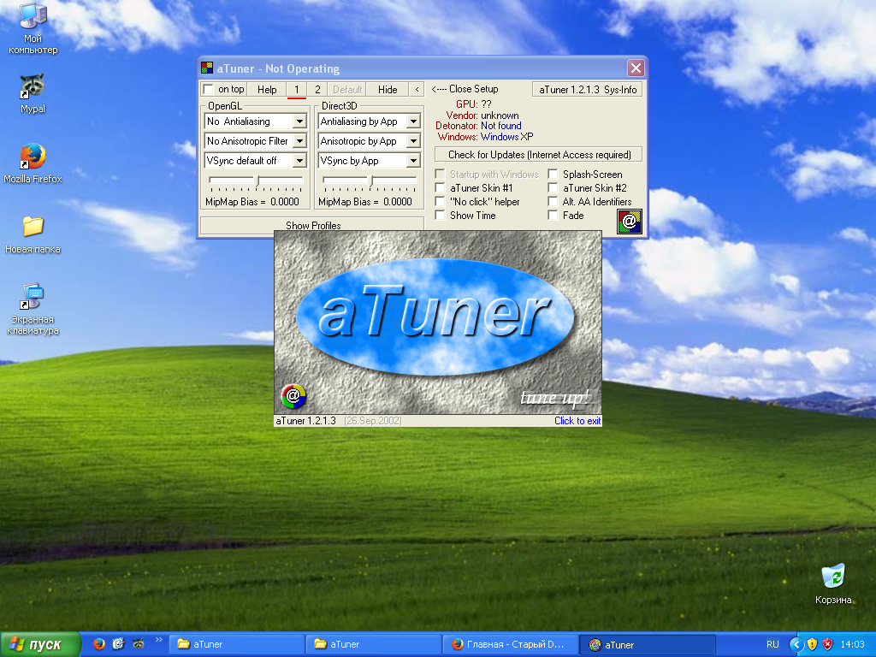Adjust the OpenGL MipMap Bias slider
The image size is (876, 657).
[x=257, y=179]
